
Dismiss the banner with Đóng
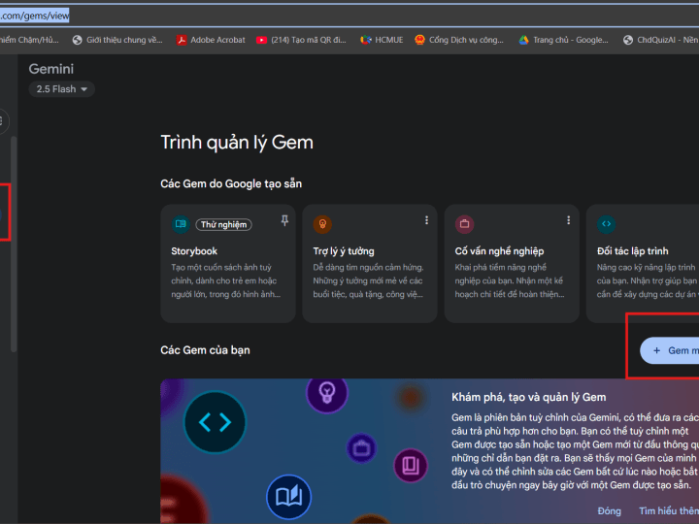coord(610,511)
